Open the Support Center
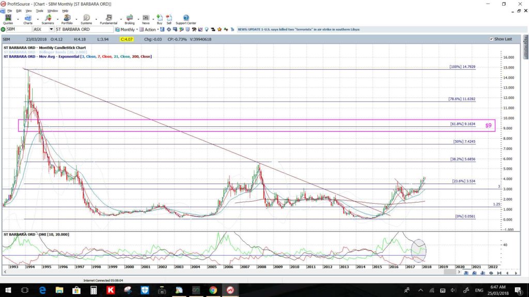 pyautogui.click(x=186, y=20)
